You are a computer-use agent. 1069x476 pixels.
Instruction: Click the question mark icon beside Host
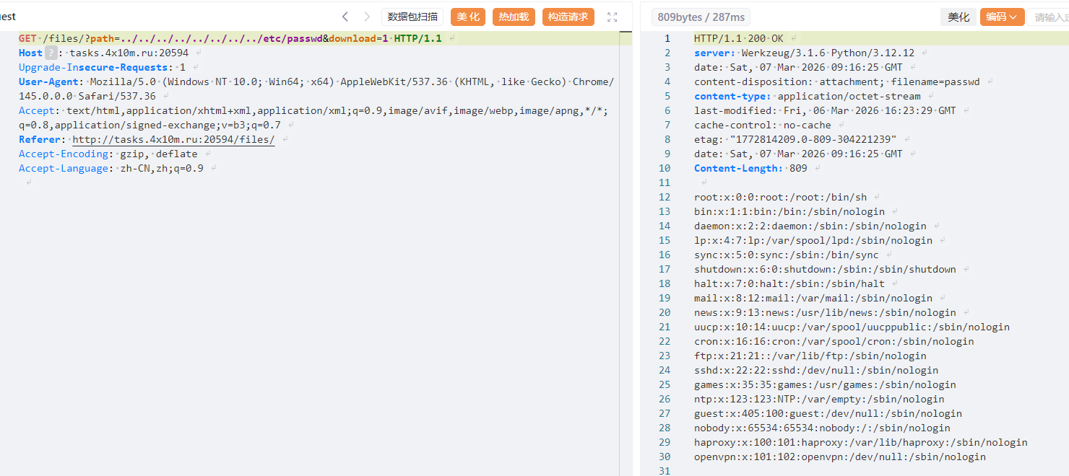tap(51, 53)
